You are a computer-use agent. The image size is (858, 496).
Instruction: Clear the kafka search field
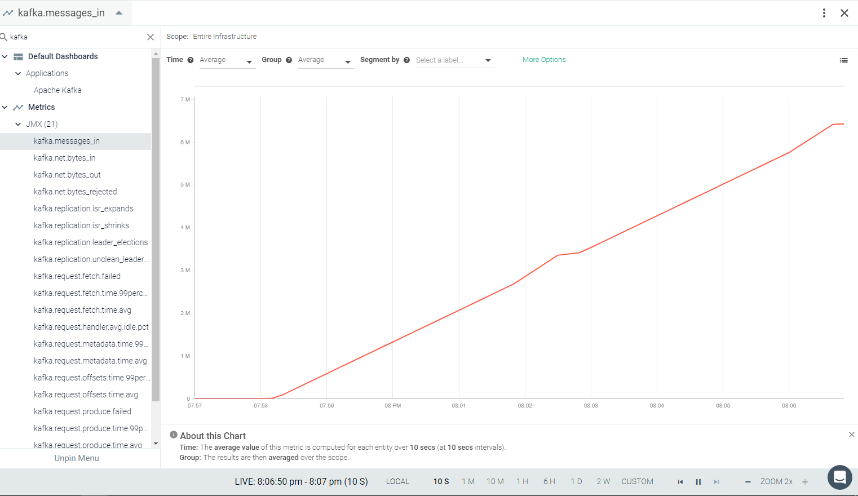[x=151, y=37]
